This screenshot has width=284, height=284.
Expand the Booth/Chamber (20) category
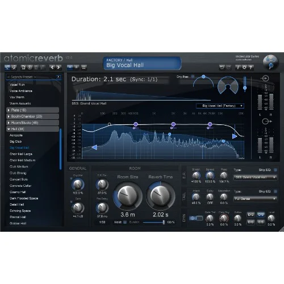(33, 116)
